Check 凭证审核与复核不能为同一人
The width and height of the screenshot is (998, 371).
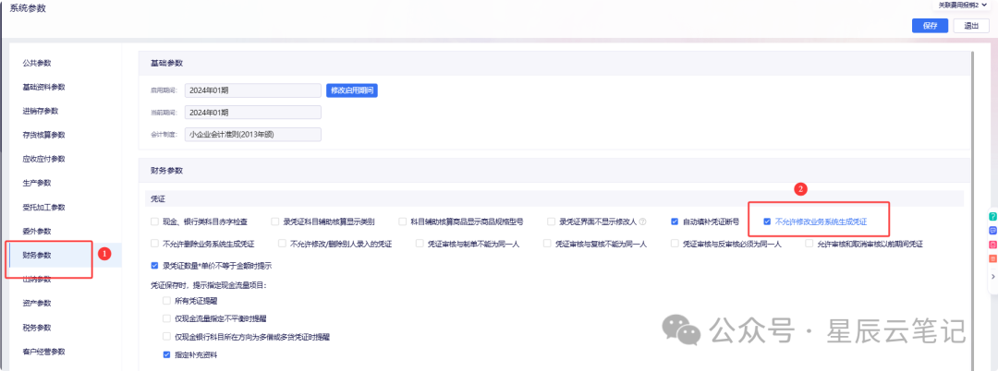pos(547,244)
